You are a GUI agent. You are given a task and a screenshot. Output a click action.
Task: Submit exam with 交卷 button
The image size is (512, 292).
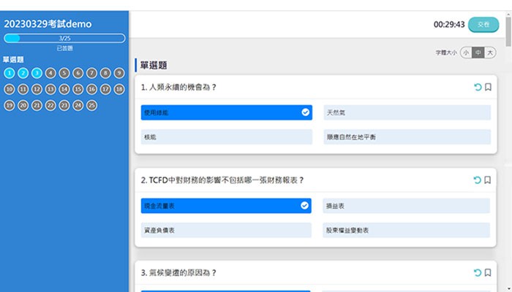coord(482,24)
